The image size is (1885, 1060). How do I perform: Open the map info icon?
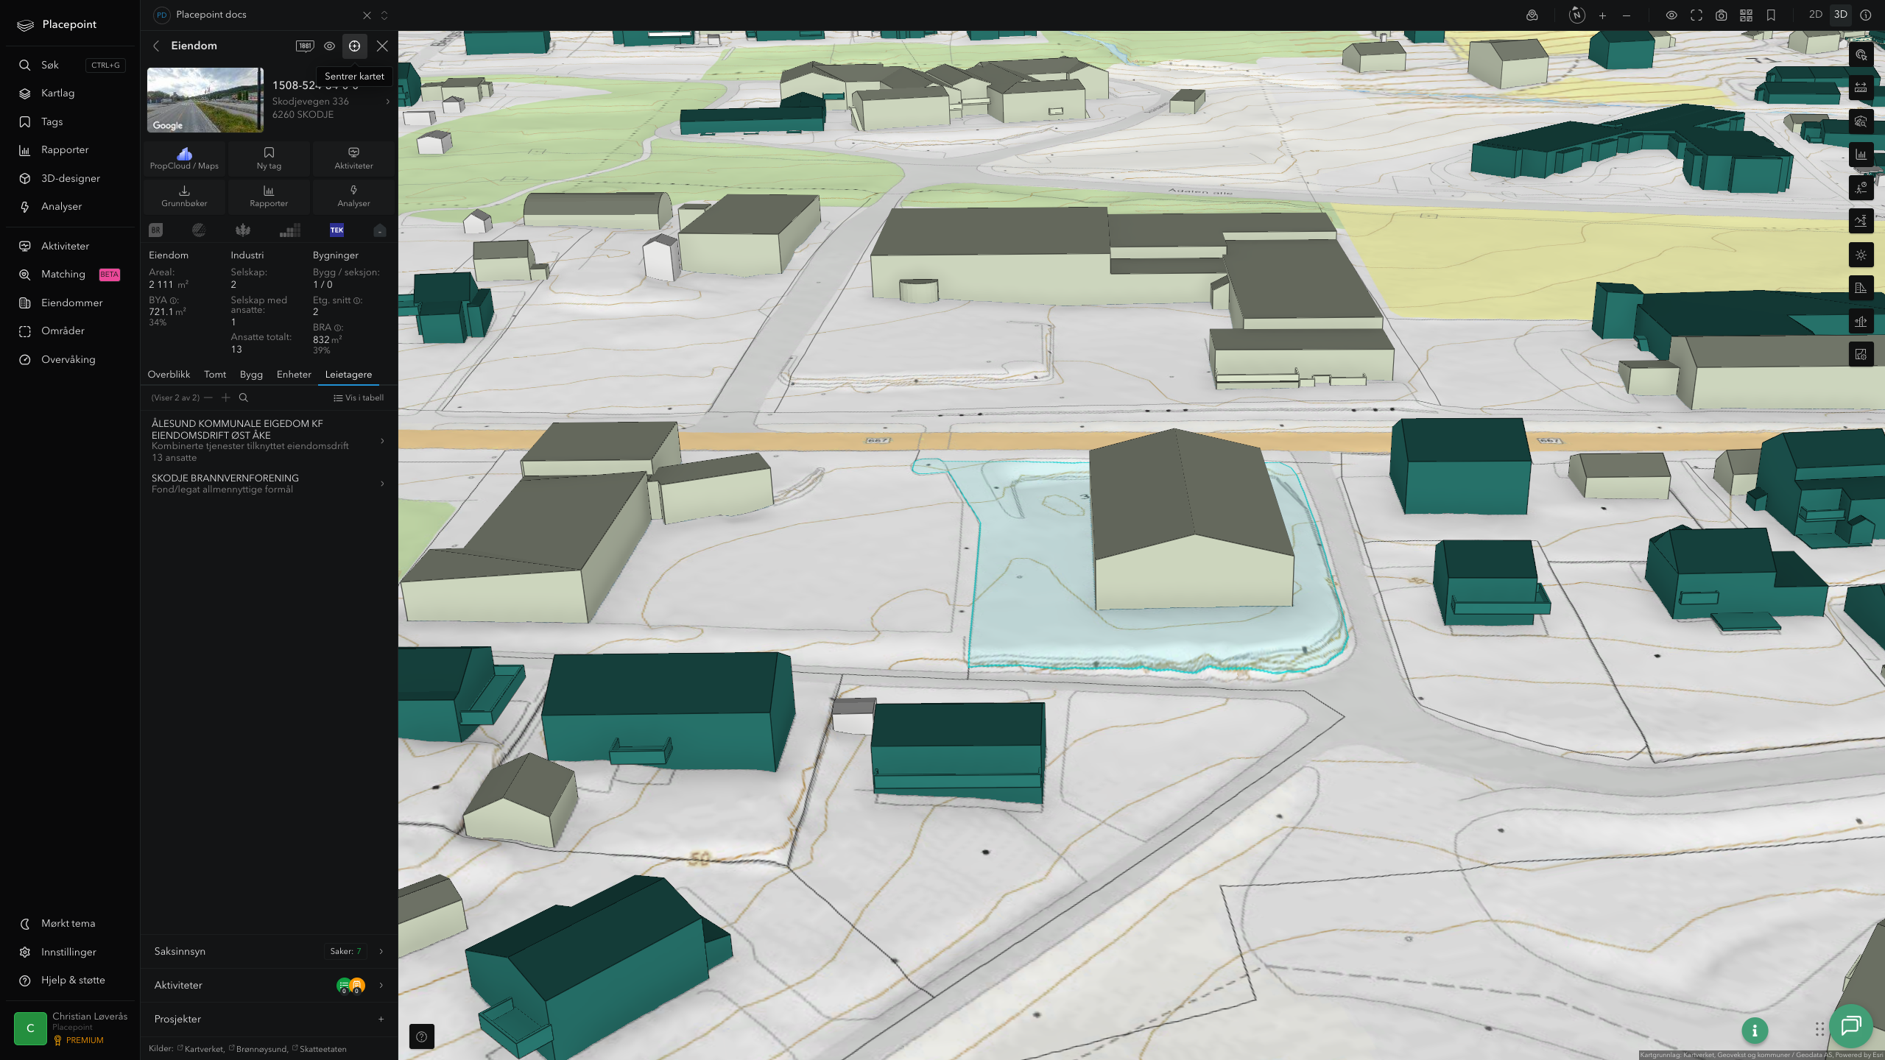(1865, 15)
